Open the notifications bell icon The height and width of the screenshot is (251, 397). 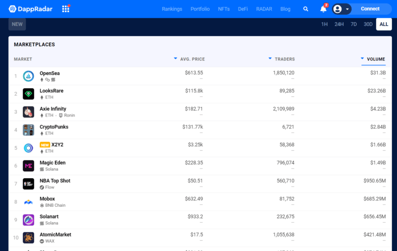[324, 9]
